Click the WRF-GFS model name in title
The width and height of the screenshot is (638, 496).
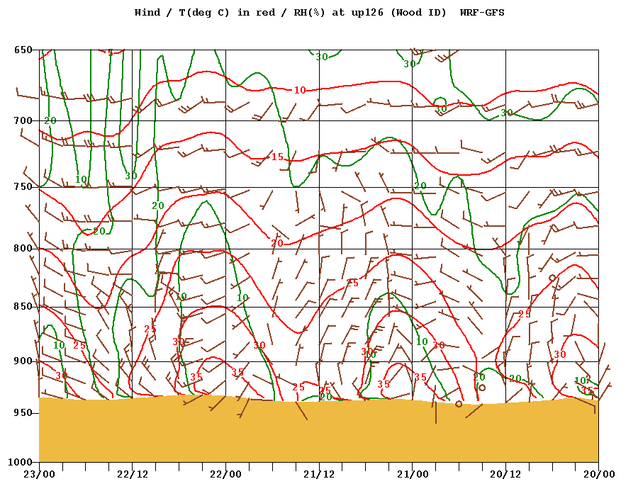482,13
